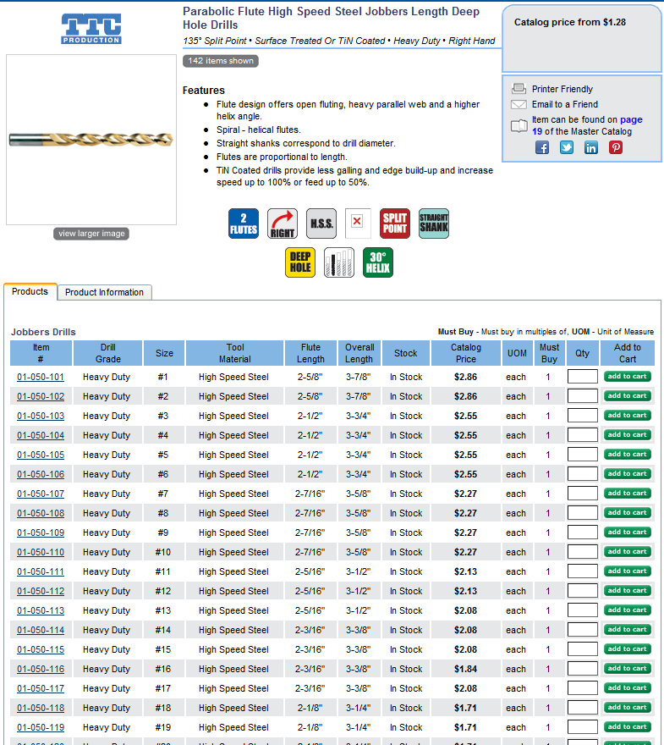Click the broken image icon with red X
This screenshot has width=664, height=745.
(358, 222)
